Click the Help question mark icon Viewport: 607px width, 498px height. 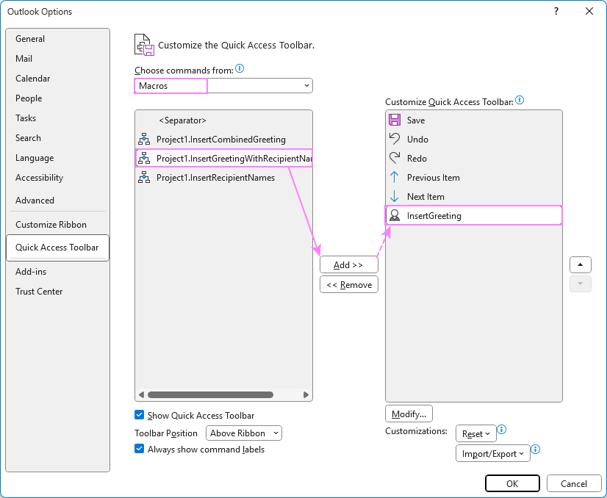click(556, 11)
